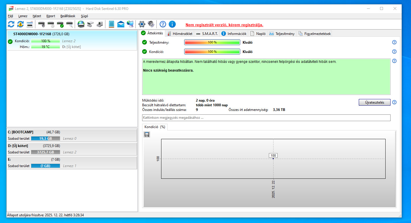The height and width of the screenshot is (223, 411).
Task: Click help icon beside Teljesítmény bar
Action: (394, 42)
